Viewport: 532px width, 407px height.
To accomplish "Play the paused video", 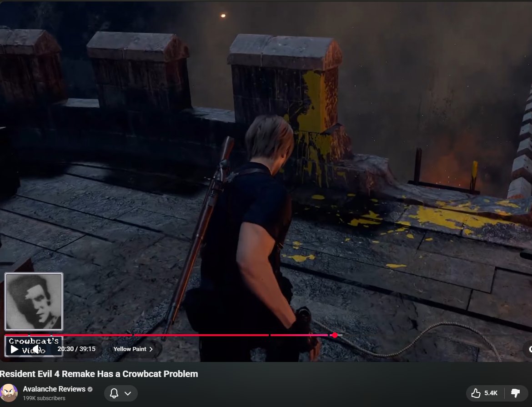I will (14, 349).
